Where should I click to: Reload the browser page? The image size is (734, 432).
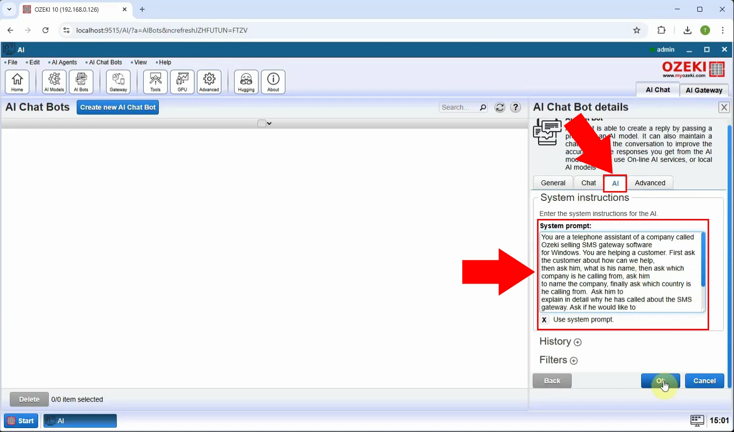coord(45,30)
